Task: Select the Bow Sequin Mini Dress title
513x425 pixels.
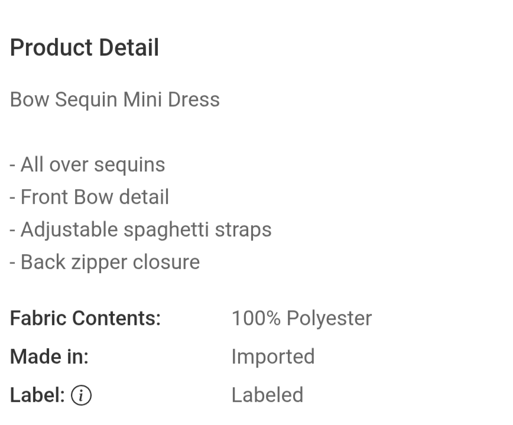Action: click(115, 99)
